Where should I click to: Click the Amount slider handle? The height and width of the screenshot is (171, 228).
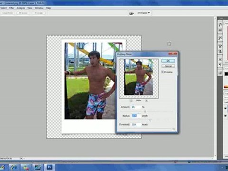coord(145,112)
